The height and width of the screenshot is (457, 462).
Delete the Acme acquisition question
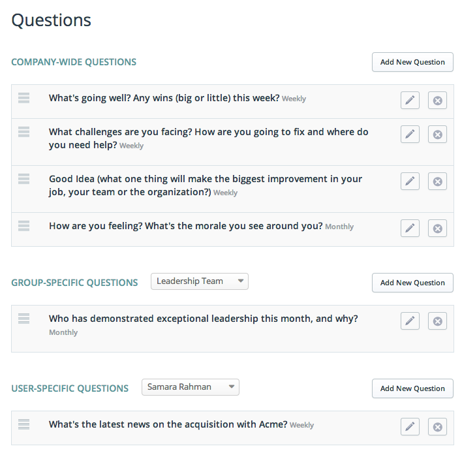coord(437,426)
